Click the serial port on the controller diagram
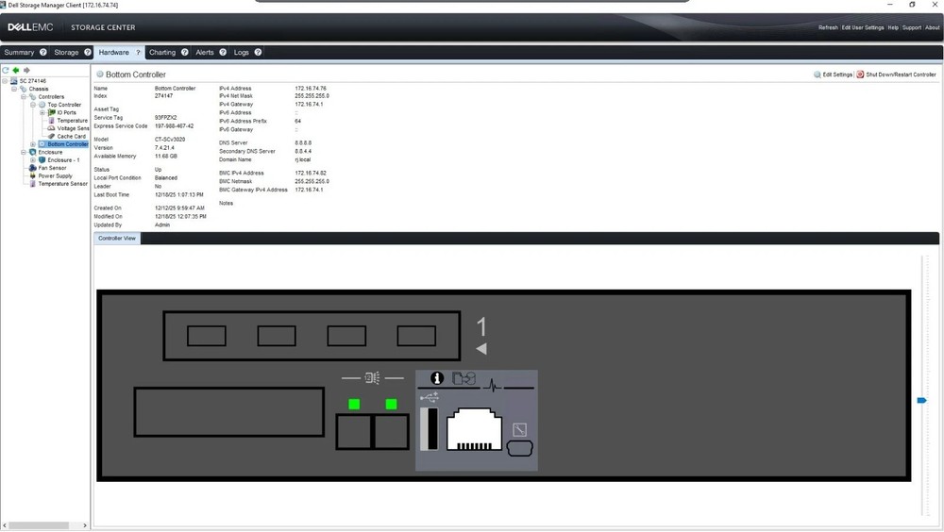The image size is (944, 532). tap(519, 448)
